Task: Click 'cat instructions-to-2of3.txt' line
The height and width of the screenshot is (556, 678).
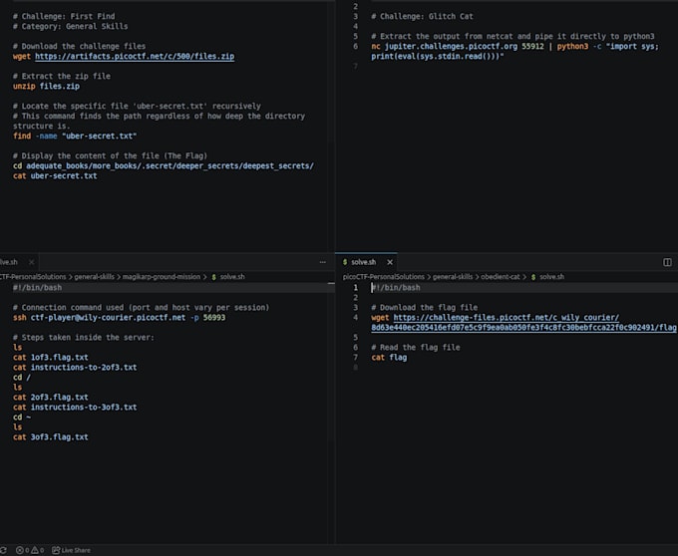Action: [75, 368]
